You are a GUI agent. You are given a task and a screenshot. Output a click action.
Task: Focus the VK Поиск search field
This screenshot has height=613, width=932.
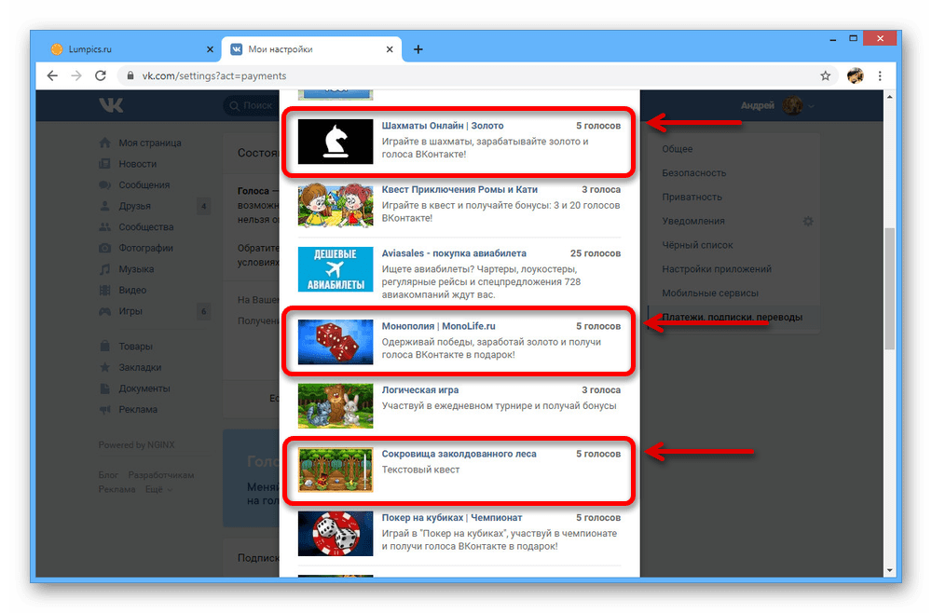tap(251, 105)
